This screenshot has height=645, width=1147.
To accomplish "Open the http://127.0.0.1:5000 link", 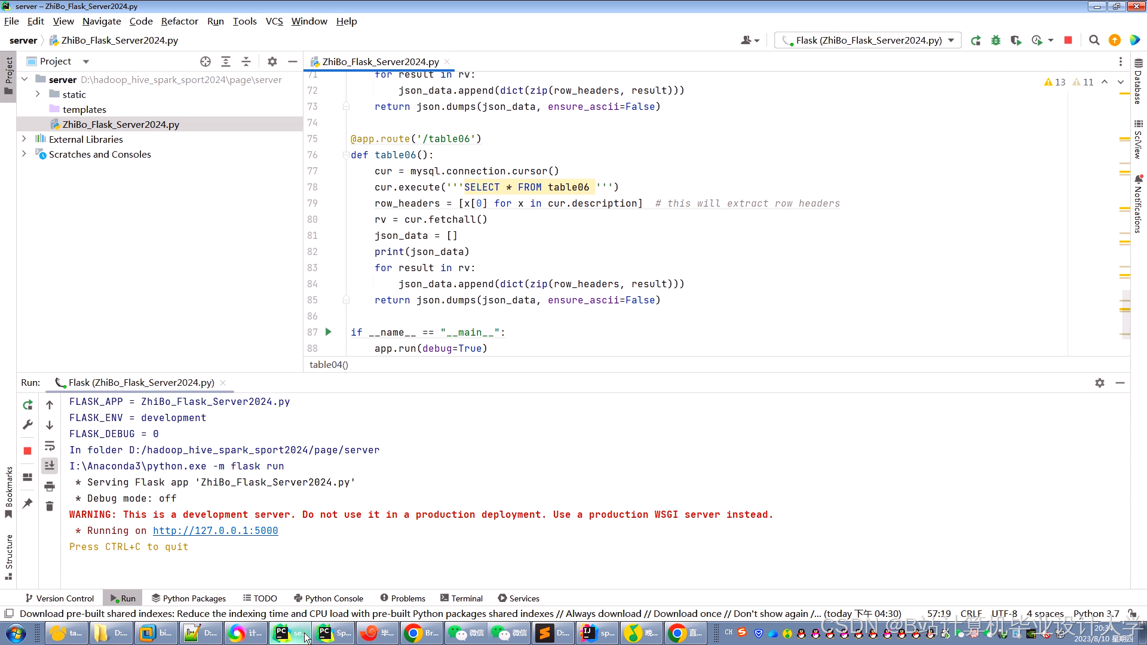I will click(215, 530).
